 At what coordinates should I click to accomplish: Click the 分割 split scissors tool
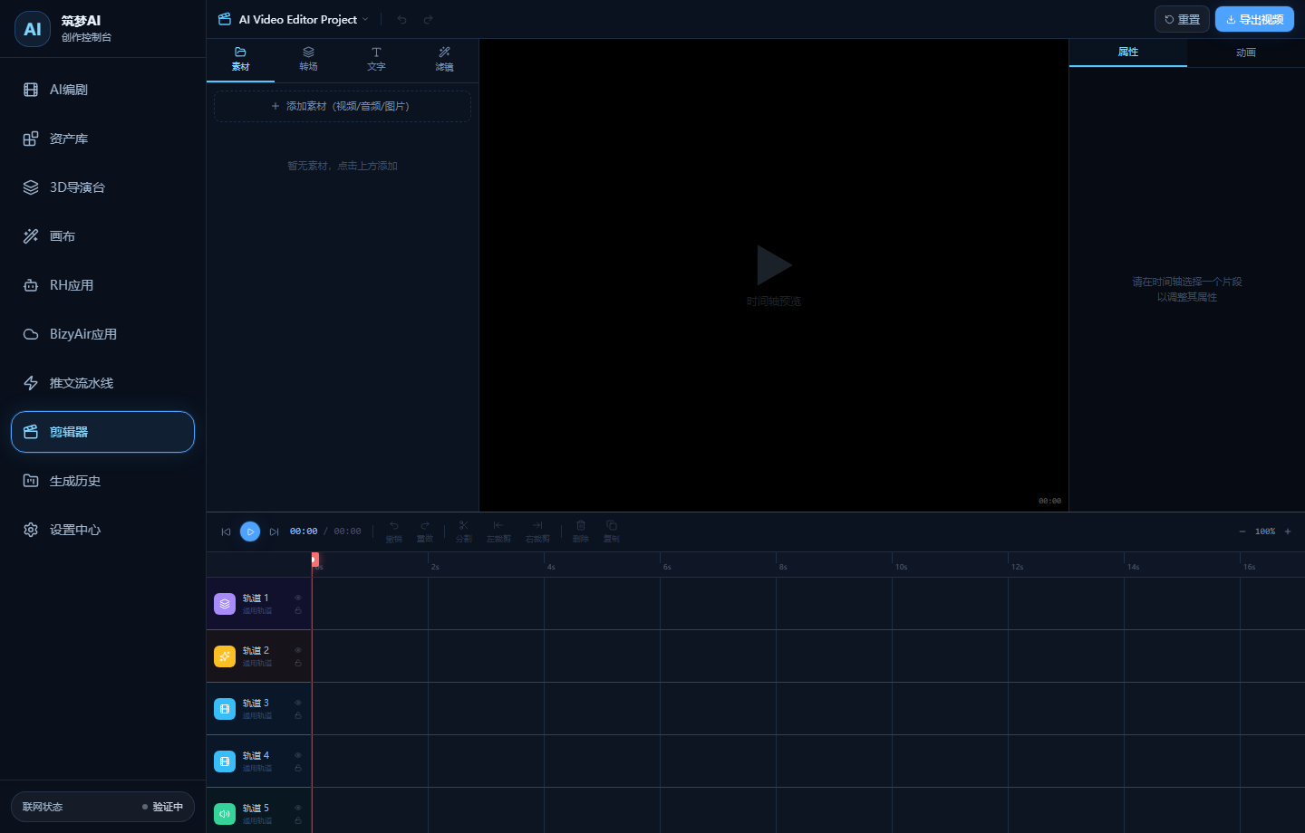tap(464, 531)
